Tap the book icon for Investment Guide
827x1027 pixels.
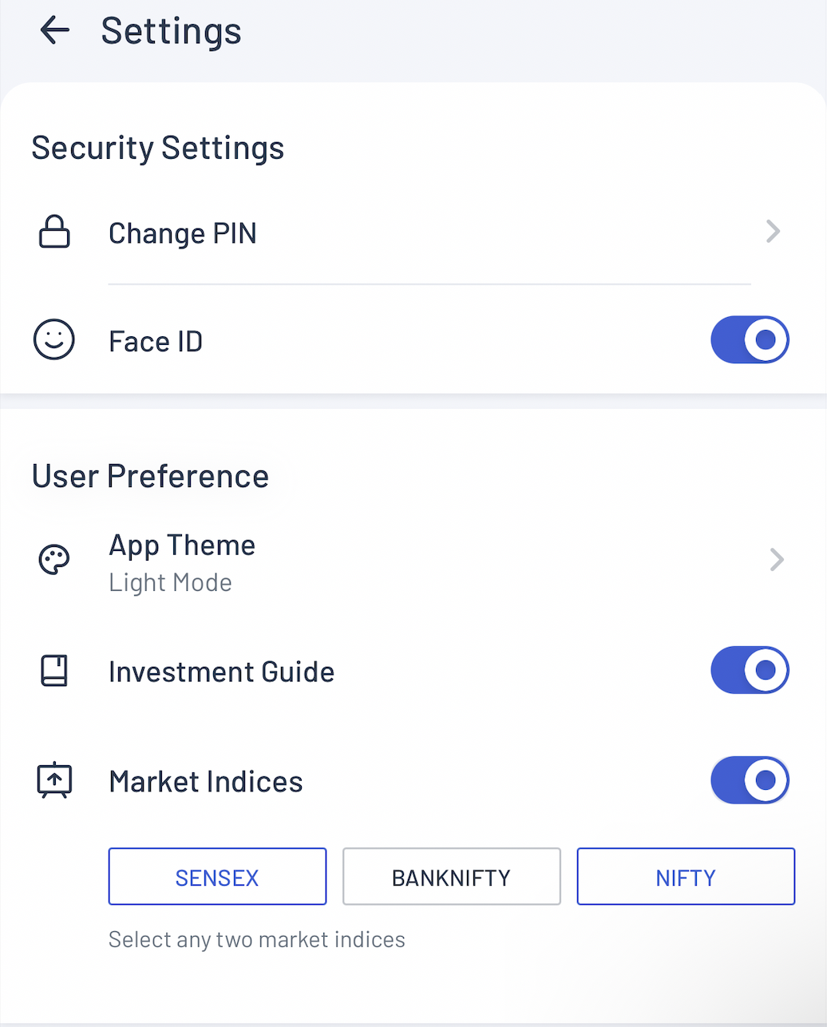54,671
